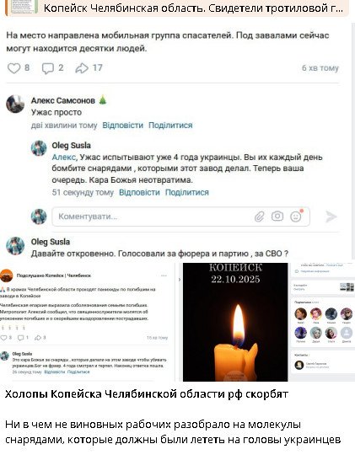Like the post with heart icon
Viewport: 355px width, 460px height.
(x=13, y=68)
